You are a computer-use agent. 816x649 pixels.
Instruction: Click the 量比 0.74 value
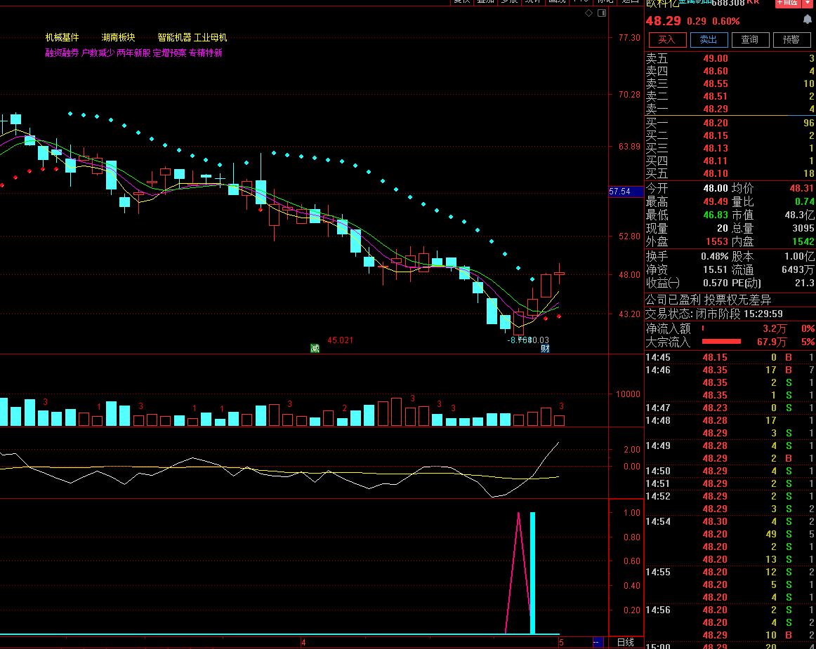805,202
